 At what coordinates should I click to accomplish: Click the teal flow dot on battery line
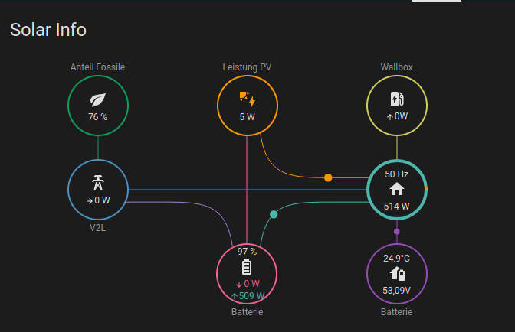[274, 214]
